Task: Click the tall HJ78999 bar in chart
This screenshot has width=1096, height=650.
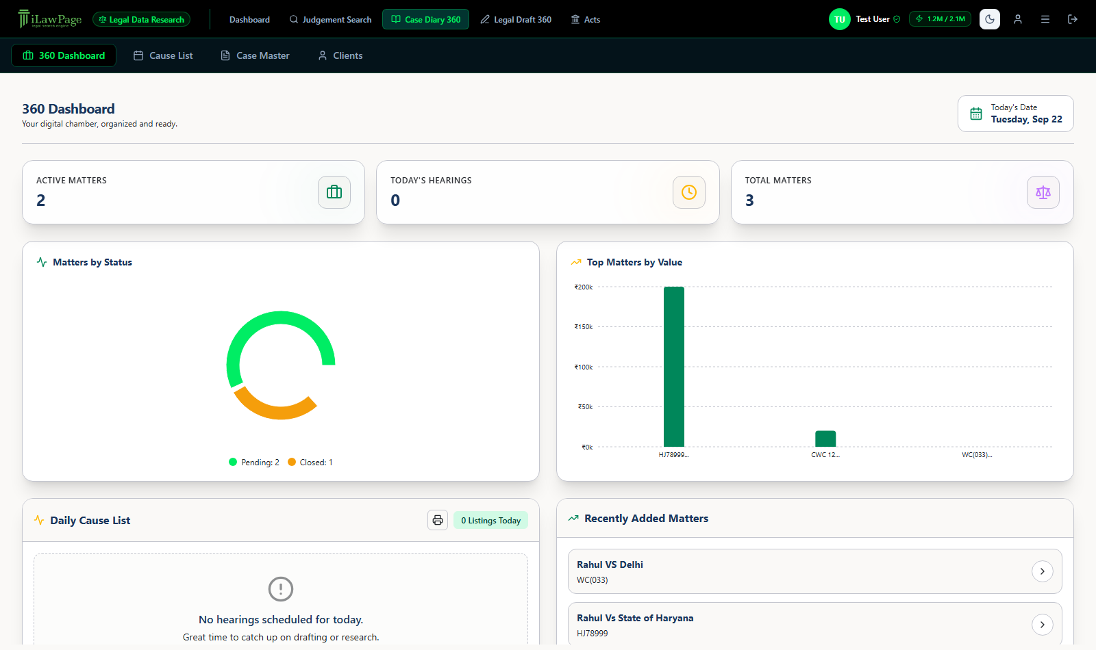Action: coord(674,367)
